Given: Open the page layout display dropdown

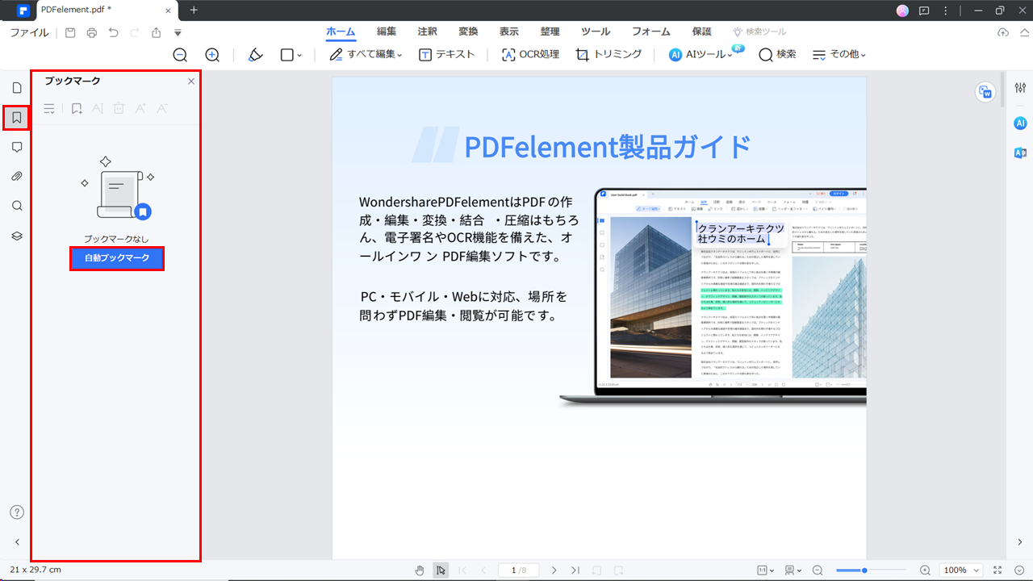Looking at the screenshot, I should [x=793, y=571].
